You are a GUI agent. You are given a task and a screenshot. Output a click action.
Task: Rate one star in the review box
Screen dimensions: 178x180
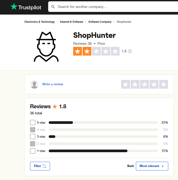click(126, 84)
